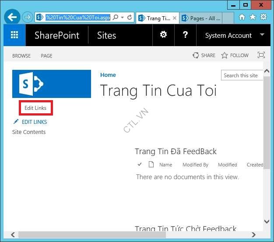Click the SharePoint site logo
The height and width of the screenshot is (242, 274).
tap(52, 83)
